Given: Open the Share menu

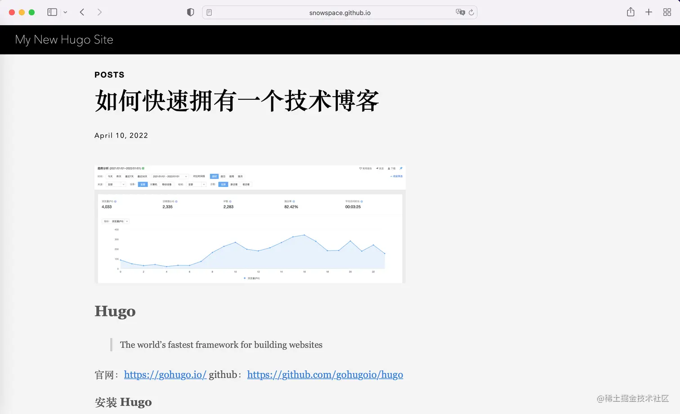Looking at the screenshot, I should [631, 12].
